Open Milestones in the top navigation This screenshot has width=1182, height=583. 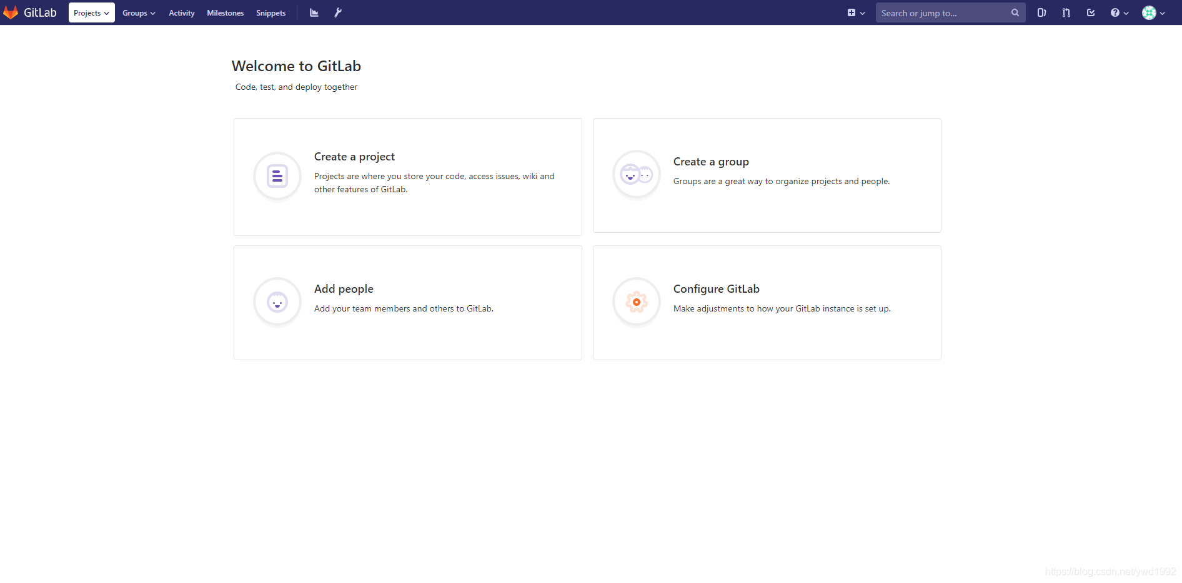point(225,12)
